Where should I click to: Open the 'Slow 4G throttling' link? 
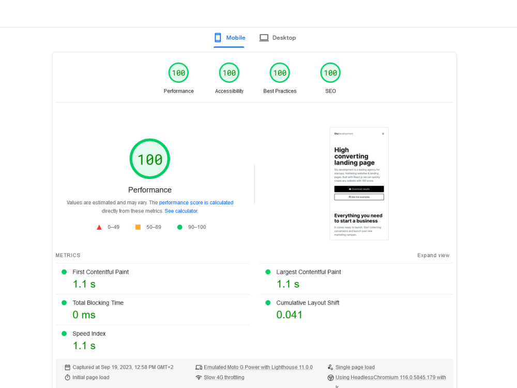tap(224, 378)
